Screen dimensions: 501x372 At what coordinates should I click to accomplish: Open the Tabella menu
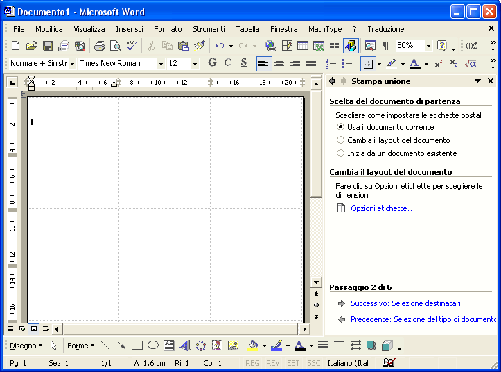tap(247, 29)
